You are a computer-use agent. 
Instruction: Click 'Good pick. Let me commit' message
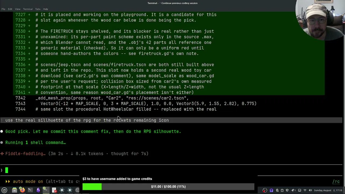point(93,131)
